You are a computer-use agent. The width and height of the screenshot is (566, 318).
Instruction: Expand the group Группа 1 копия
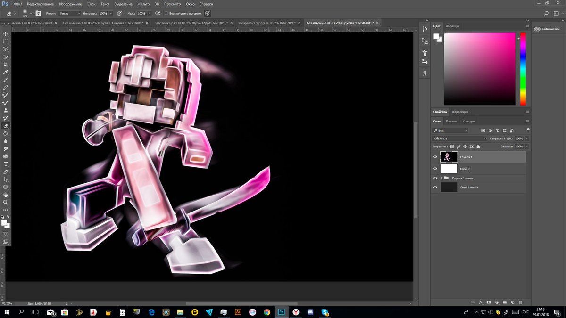point(442,178)
